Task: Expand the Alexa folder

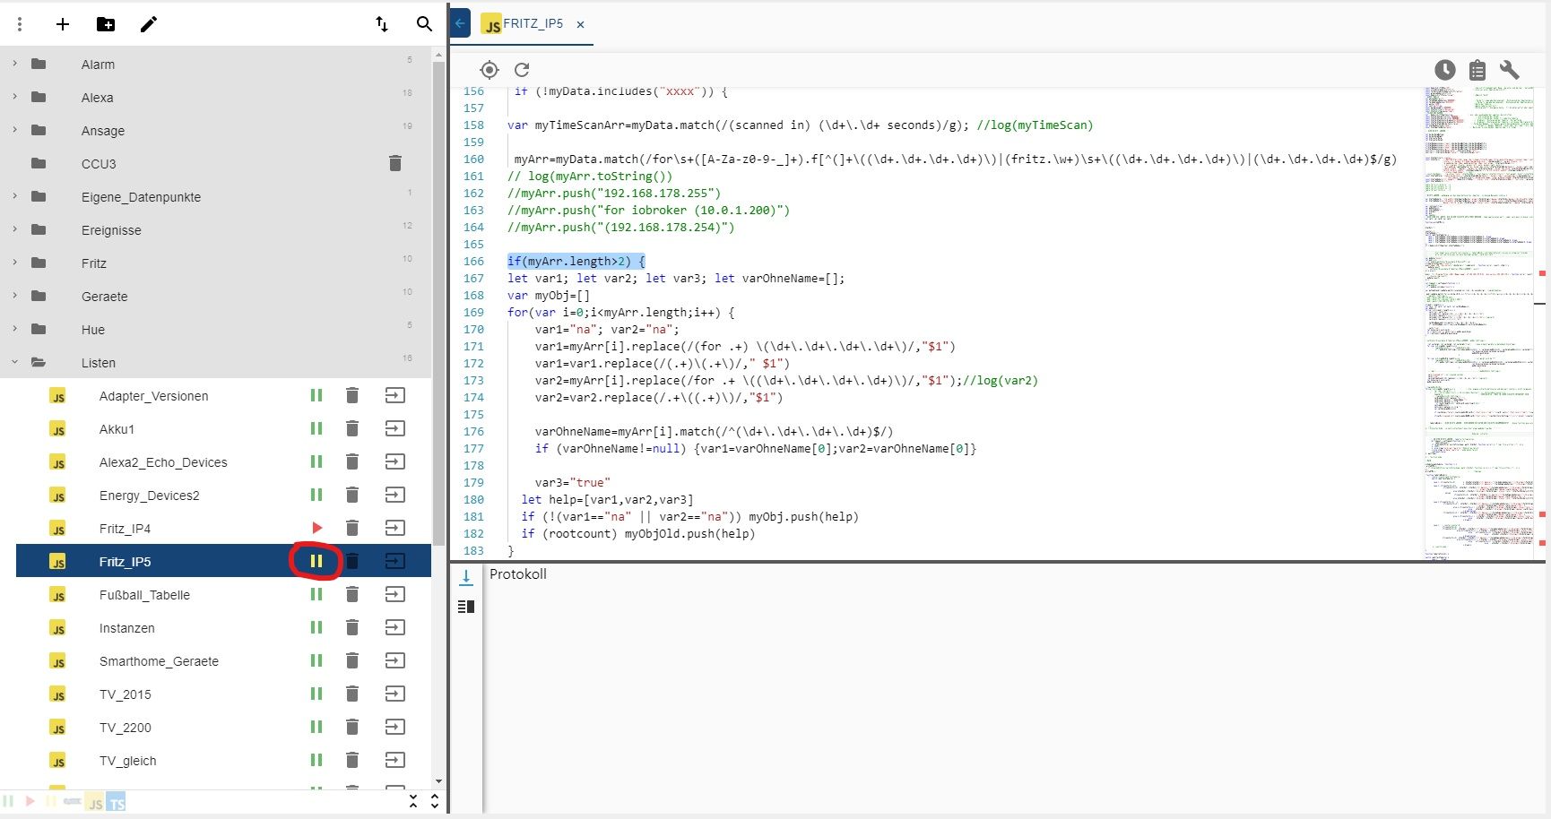Action: (14, 97)
